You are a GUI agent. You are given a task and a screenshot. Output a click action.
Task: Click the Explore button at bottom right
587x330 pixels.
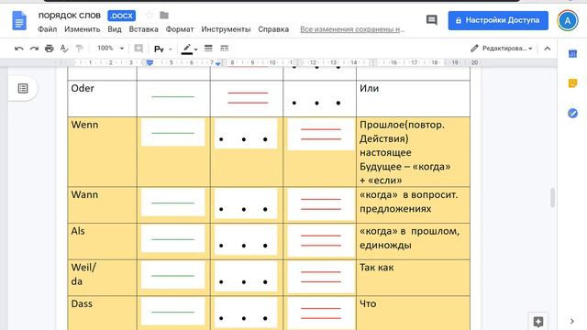[x=538, y=322]
